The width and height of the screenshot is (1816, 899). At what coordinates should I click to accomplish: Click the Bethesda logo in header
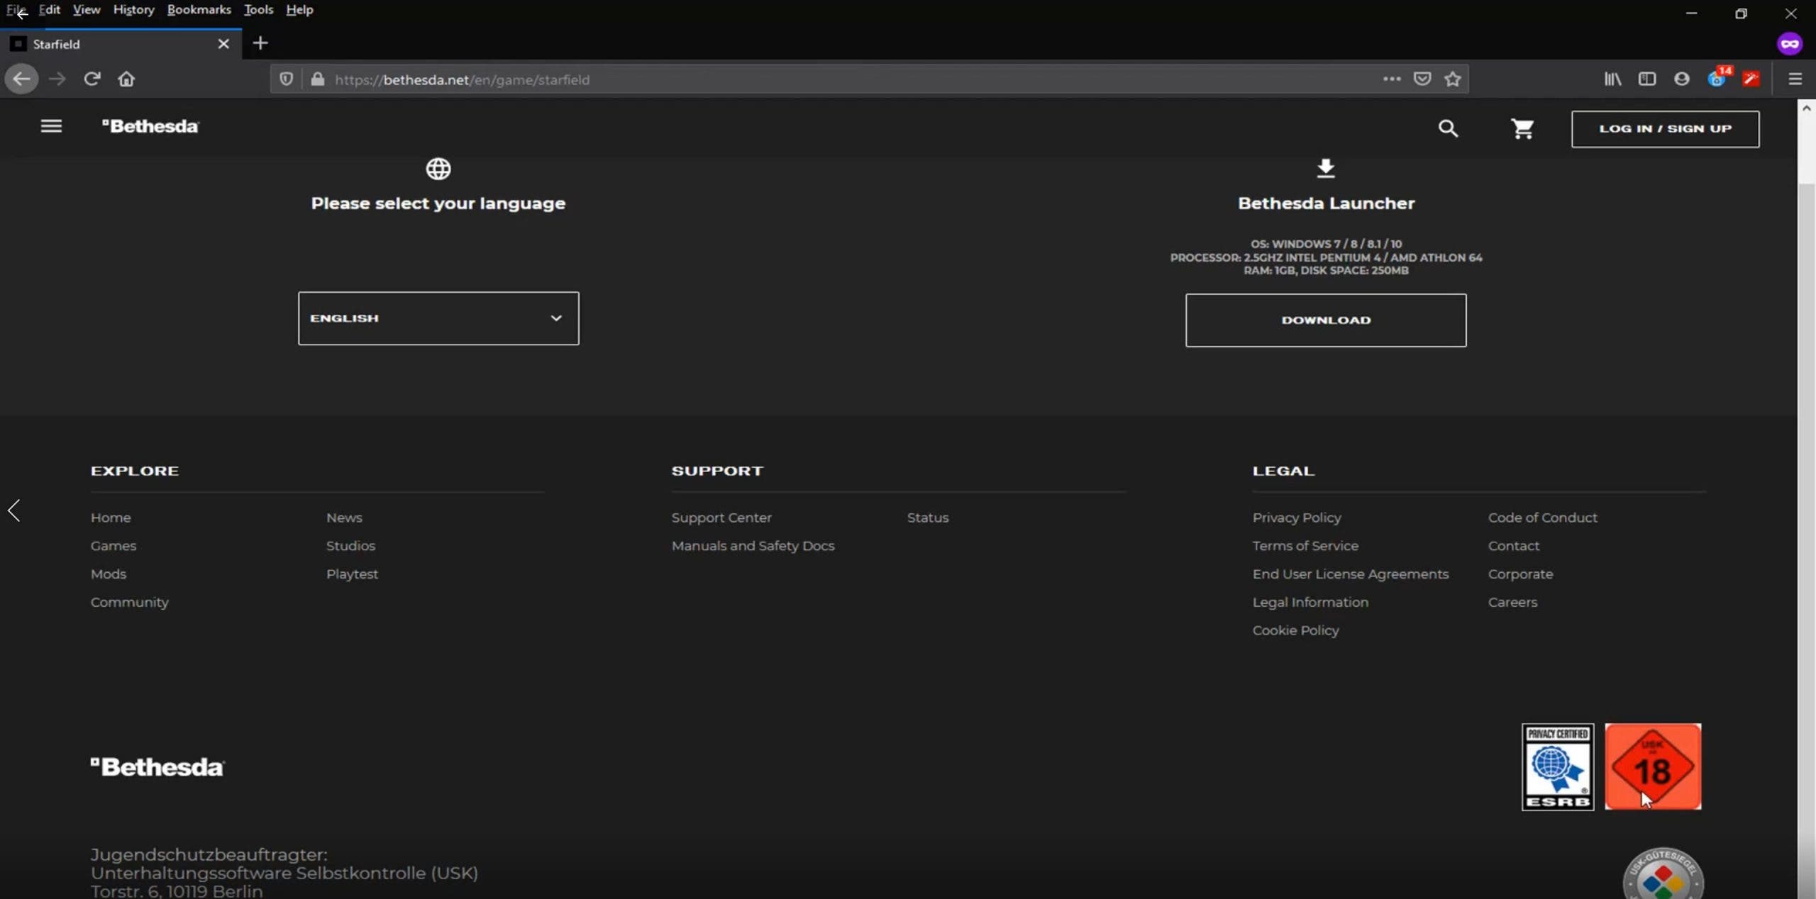(150, 126)
